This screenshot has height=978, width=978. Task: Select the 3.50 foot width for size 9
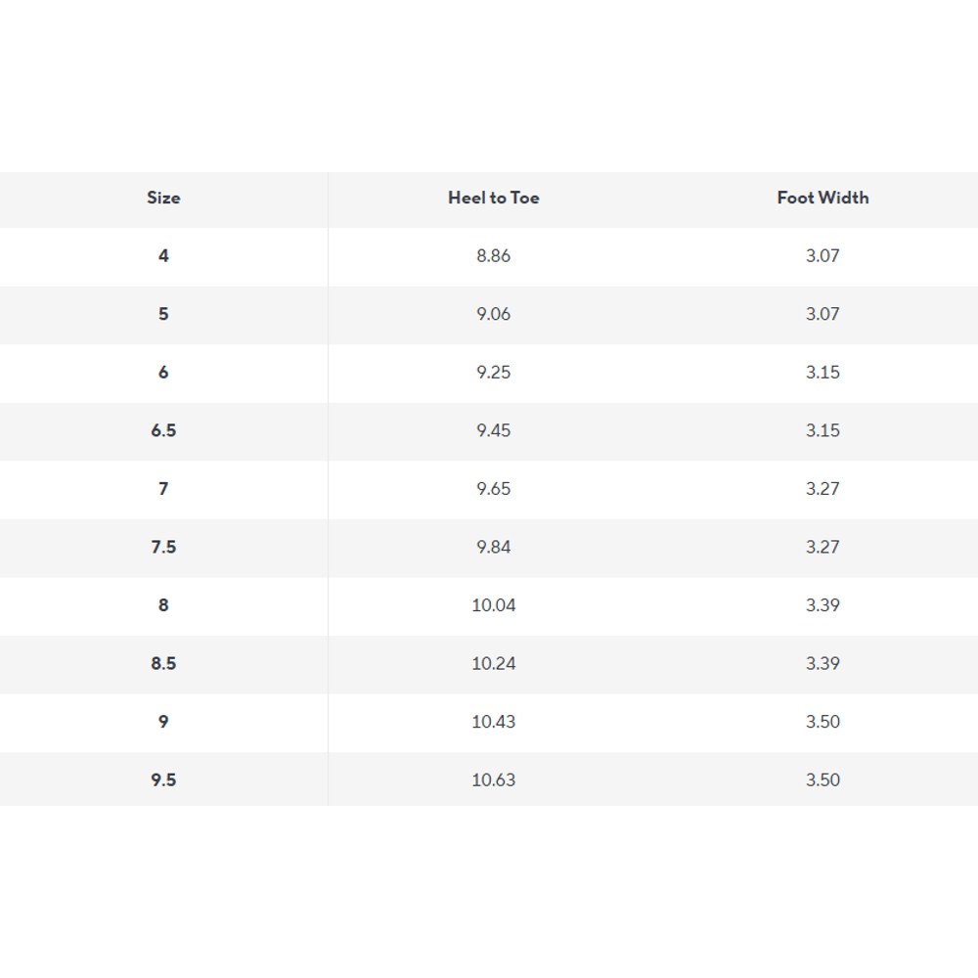(x=822, y=722)
